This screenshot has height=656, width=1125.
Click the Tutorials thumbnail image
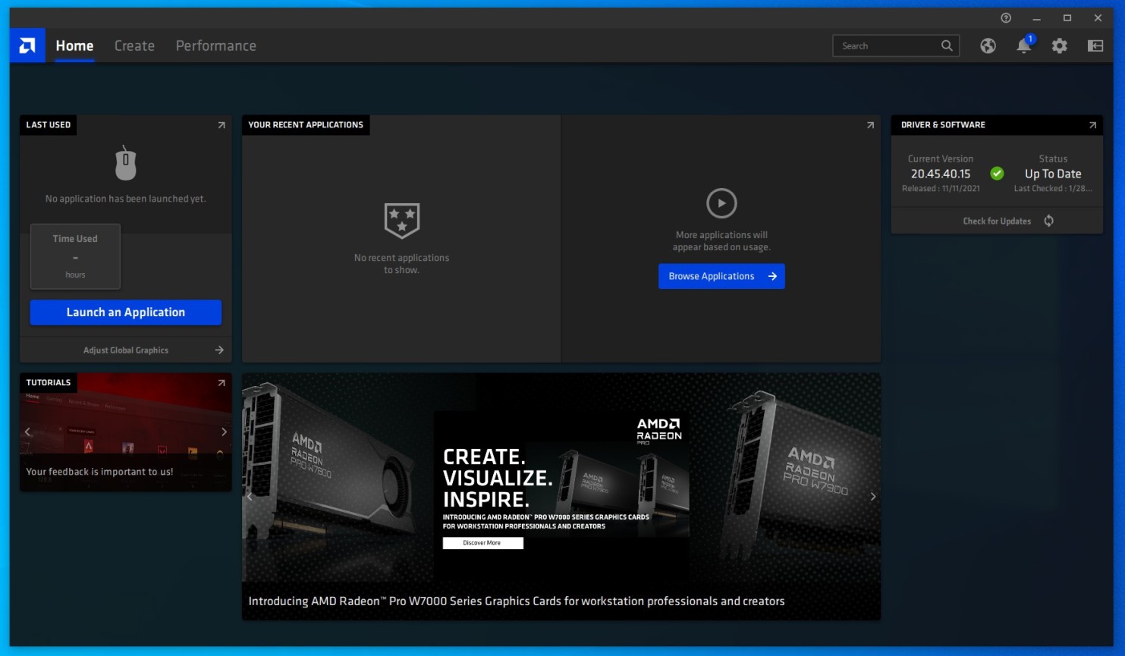[x=126, y=432]
